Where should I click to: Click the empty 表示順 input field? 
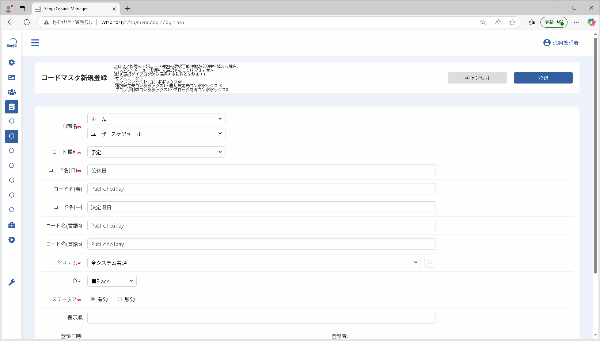pos(262,318)
